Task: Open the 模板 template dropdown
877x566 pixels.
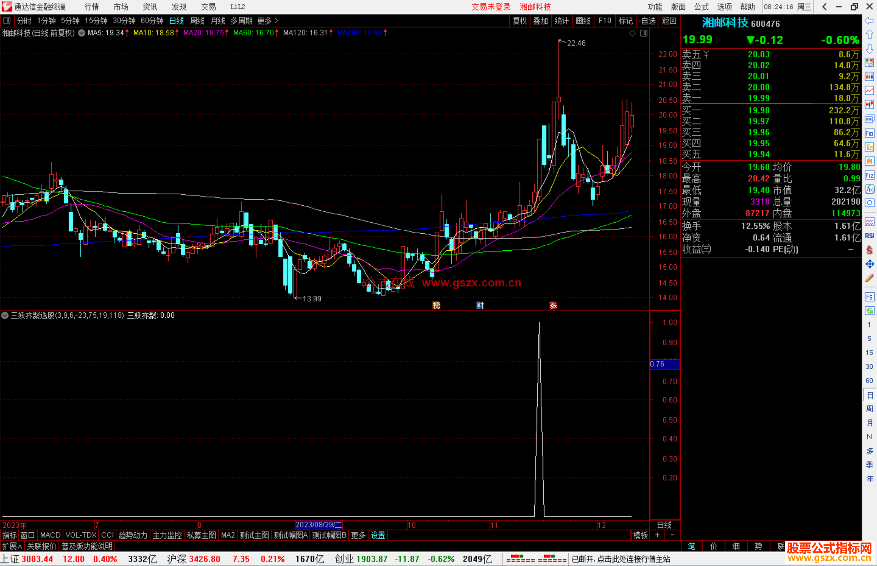Action: pos(640,535)
